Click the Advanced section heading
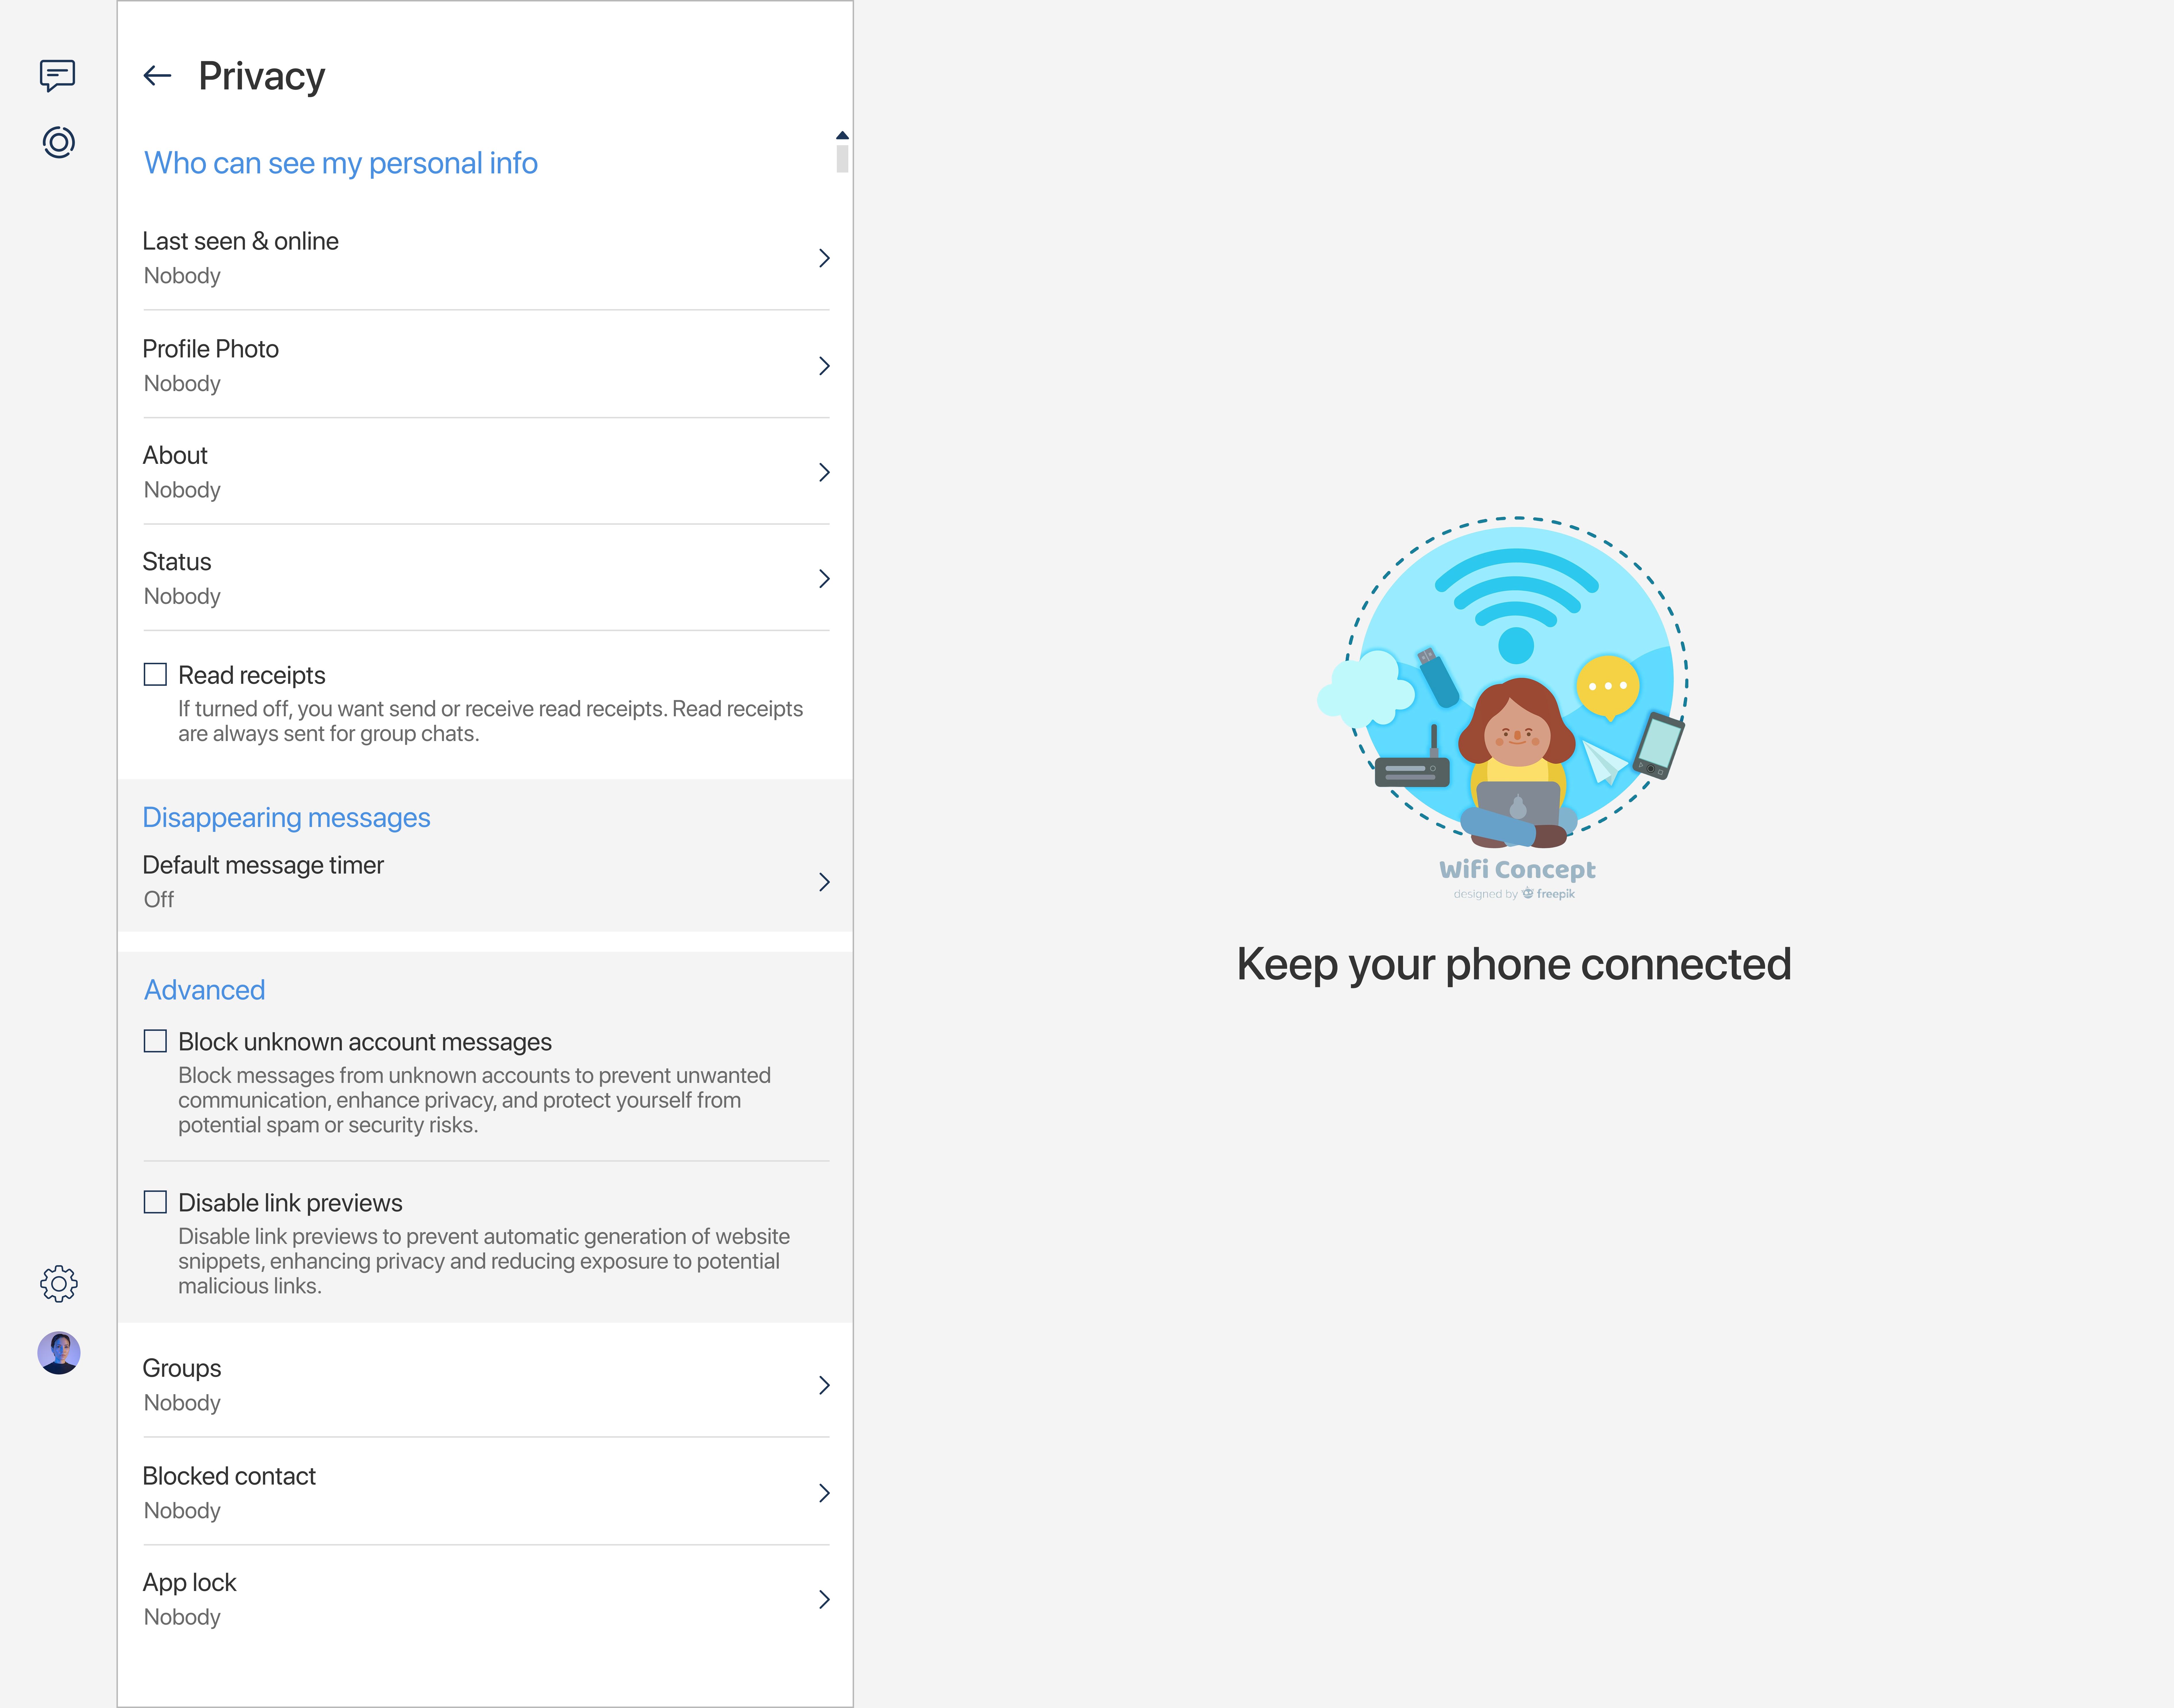 coord(204,990)
